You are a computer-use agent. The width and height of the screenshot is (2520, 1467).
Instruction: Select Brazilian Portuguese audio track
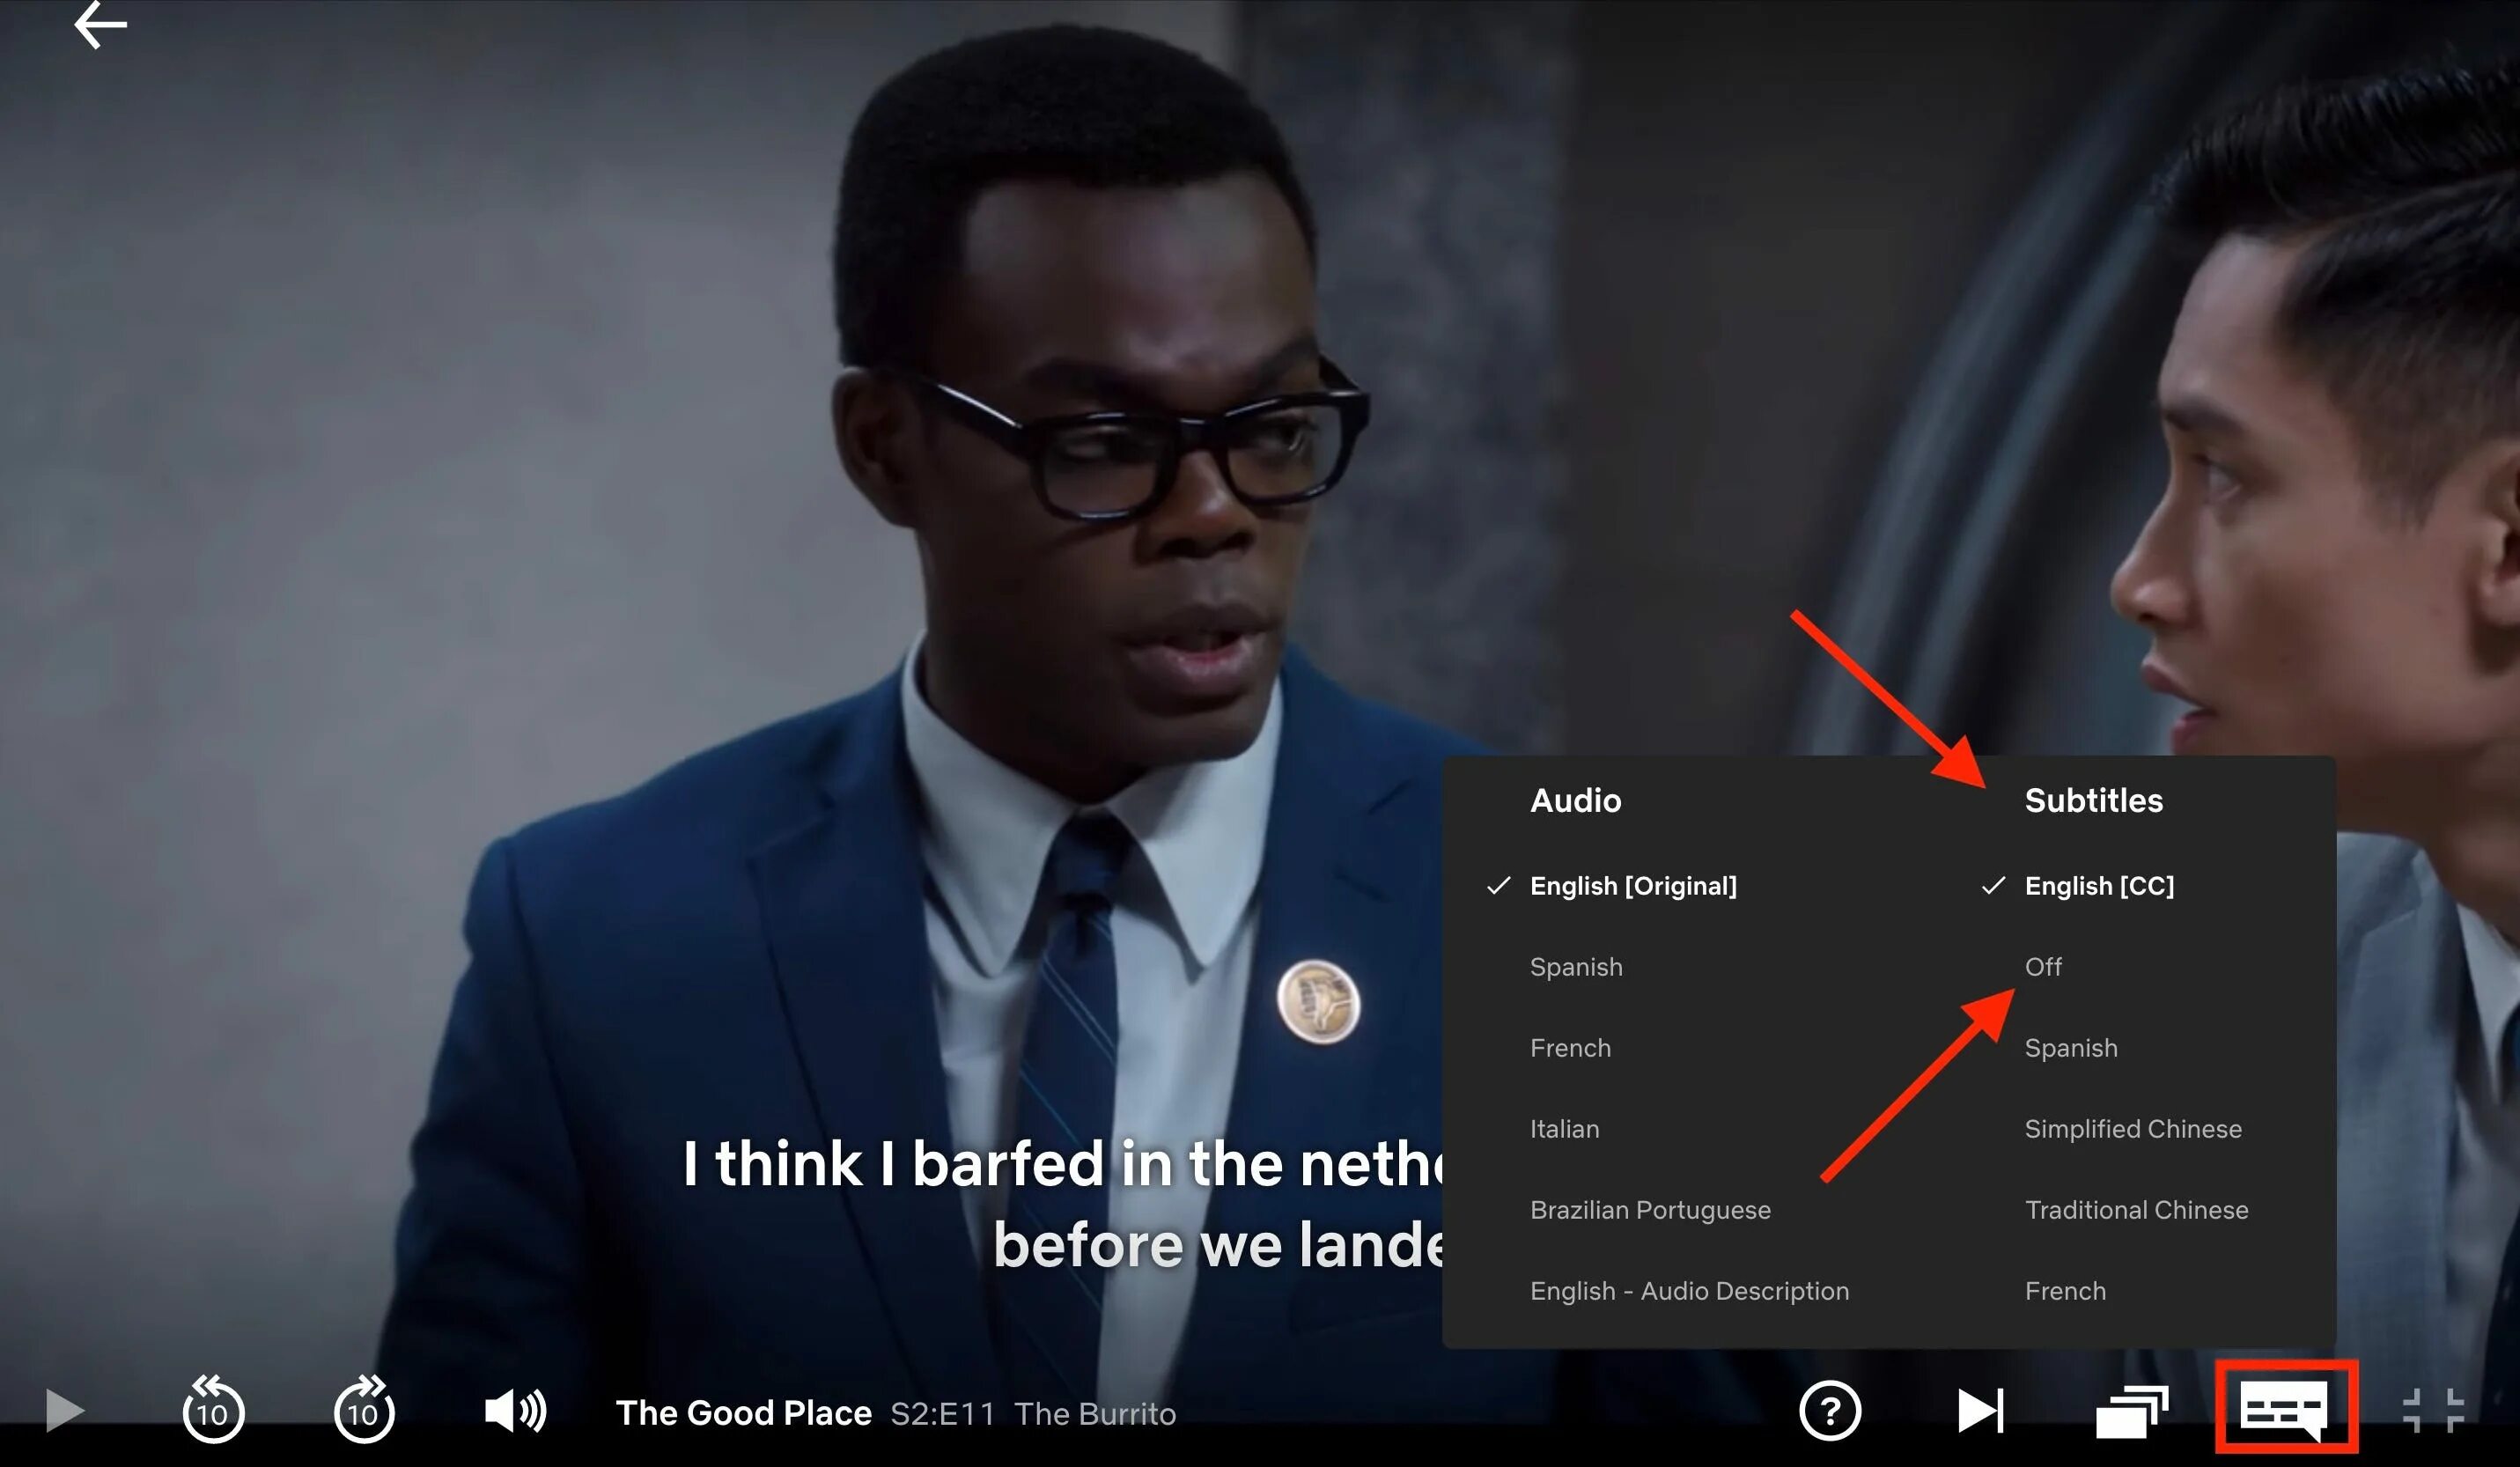click(x=1647, y=1210)
